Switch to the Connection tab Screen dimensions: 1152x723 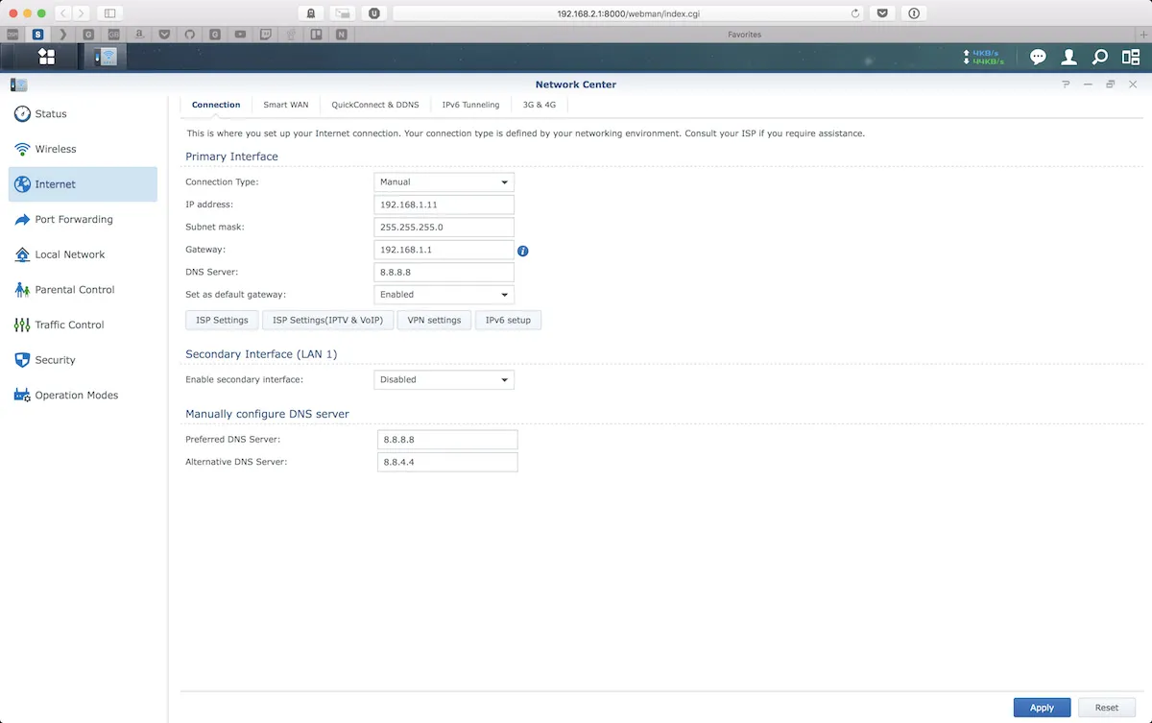(216, 105)
